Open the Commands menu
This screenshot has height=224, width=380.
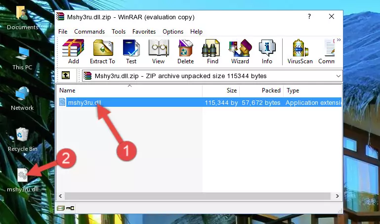click(89, 32)
